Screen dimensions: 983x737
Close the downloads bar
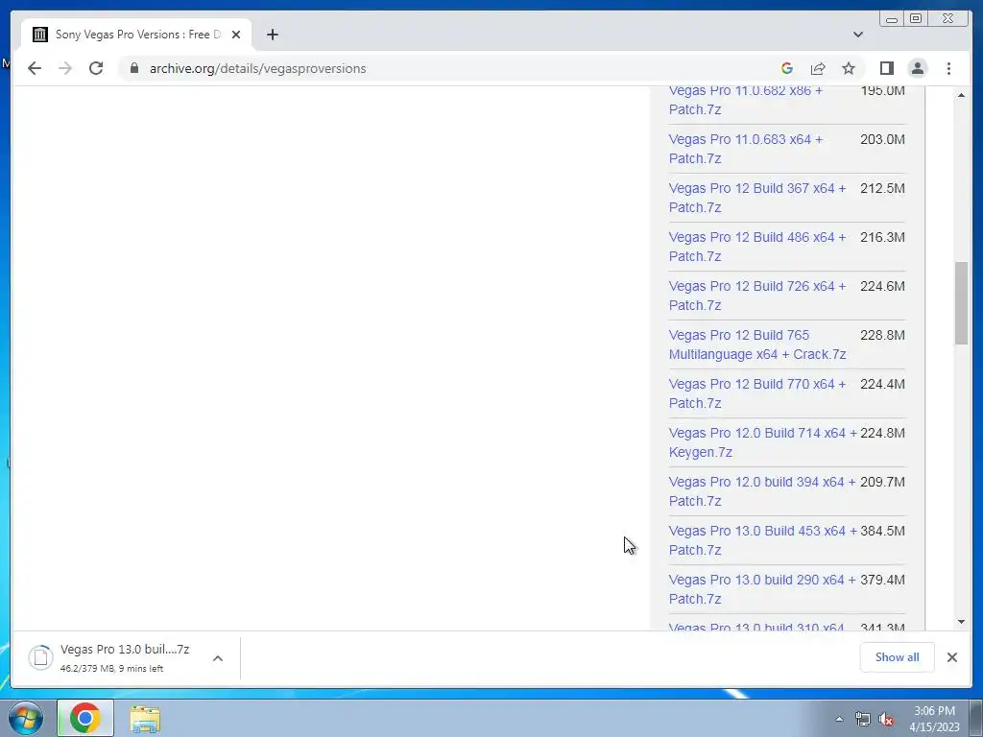click(x=952, y=657)
